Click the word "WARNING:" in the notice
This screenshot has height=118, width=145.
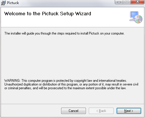click(x=12, y=81)
